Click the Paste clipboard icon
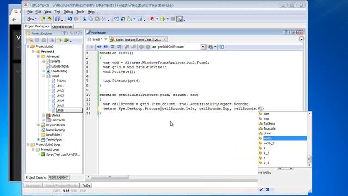This screenshot has width=348, height=196. (97, 19)
